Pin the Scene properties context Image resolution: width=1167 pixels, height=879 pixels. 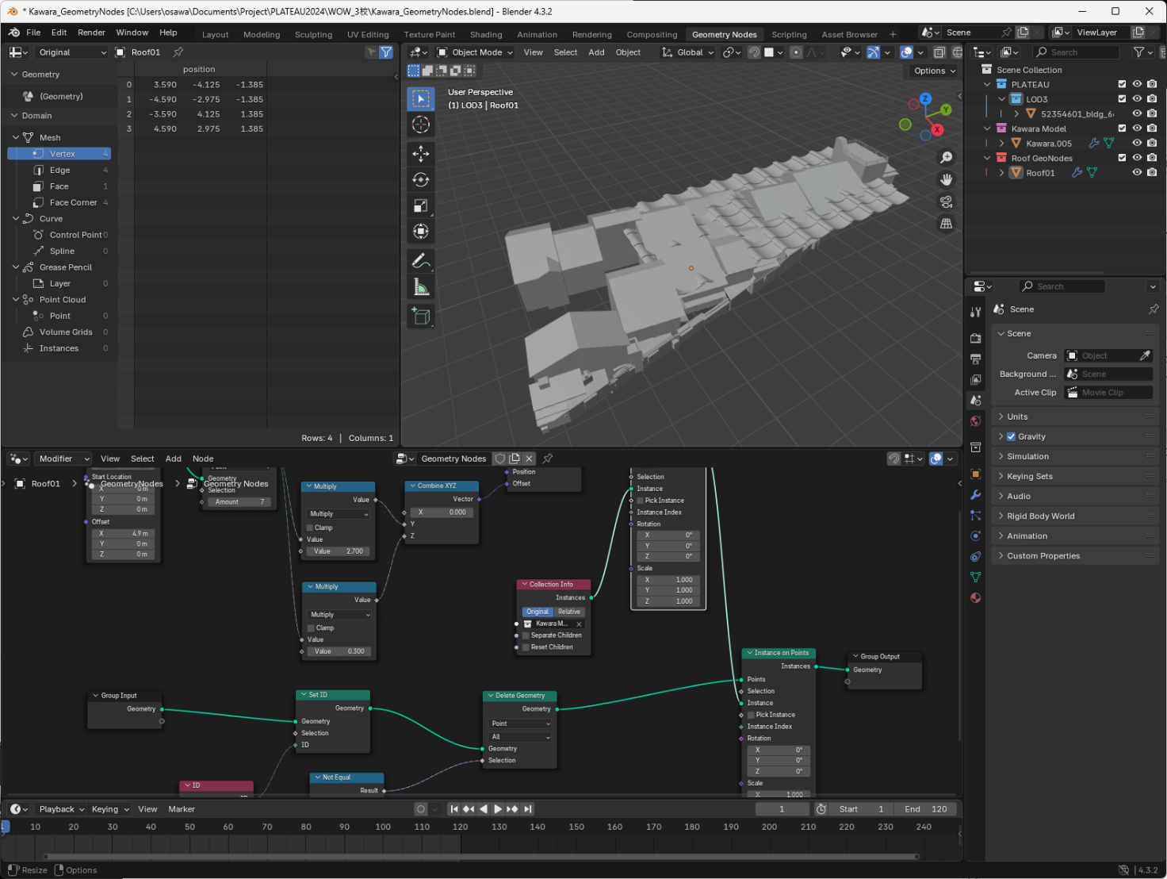[x=1154, y=309]
